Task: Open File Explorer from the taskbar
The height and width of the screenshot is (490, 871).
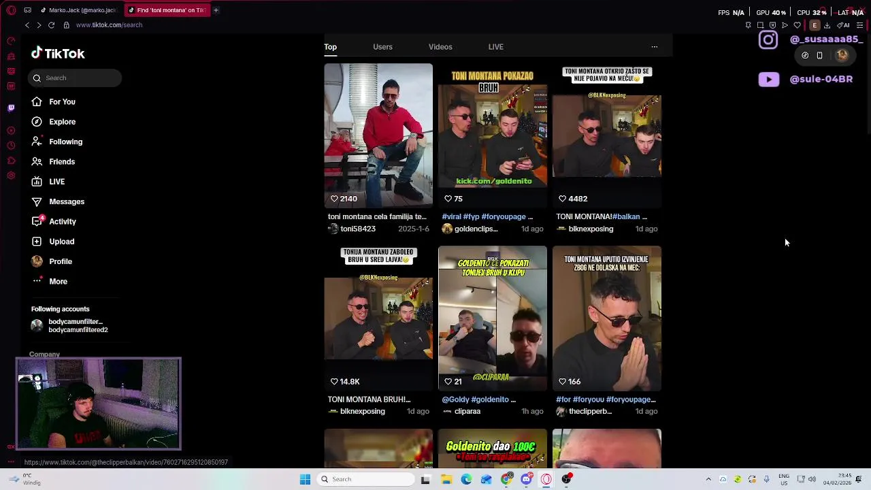Action: [446, 479]
